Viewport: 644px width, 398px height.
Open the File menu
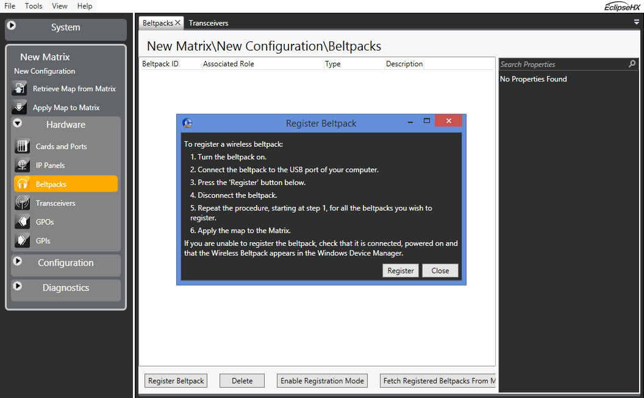coord(9,5)
